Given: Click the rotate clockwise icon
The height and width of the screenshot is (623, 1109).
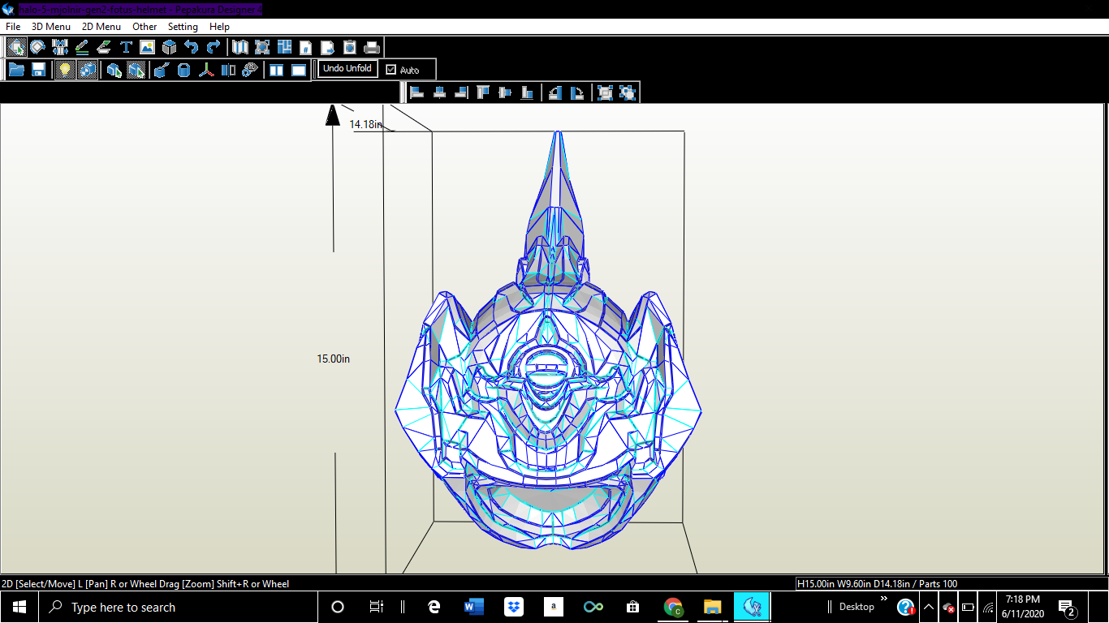Looking at the screenshot, I should pos(577,92).
